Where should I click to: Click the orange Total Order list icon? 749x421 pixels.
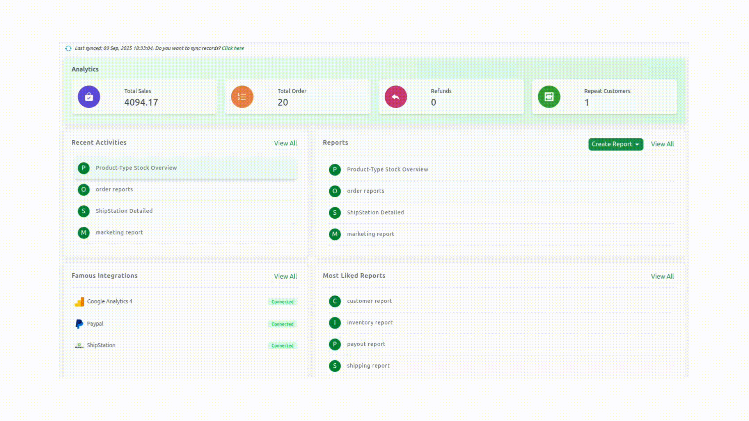click(242, 97)
